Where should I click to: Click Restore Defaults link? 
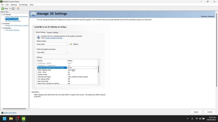(x=207, y=17)
